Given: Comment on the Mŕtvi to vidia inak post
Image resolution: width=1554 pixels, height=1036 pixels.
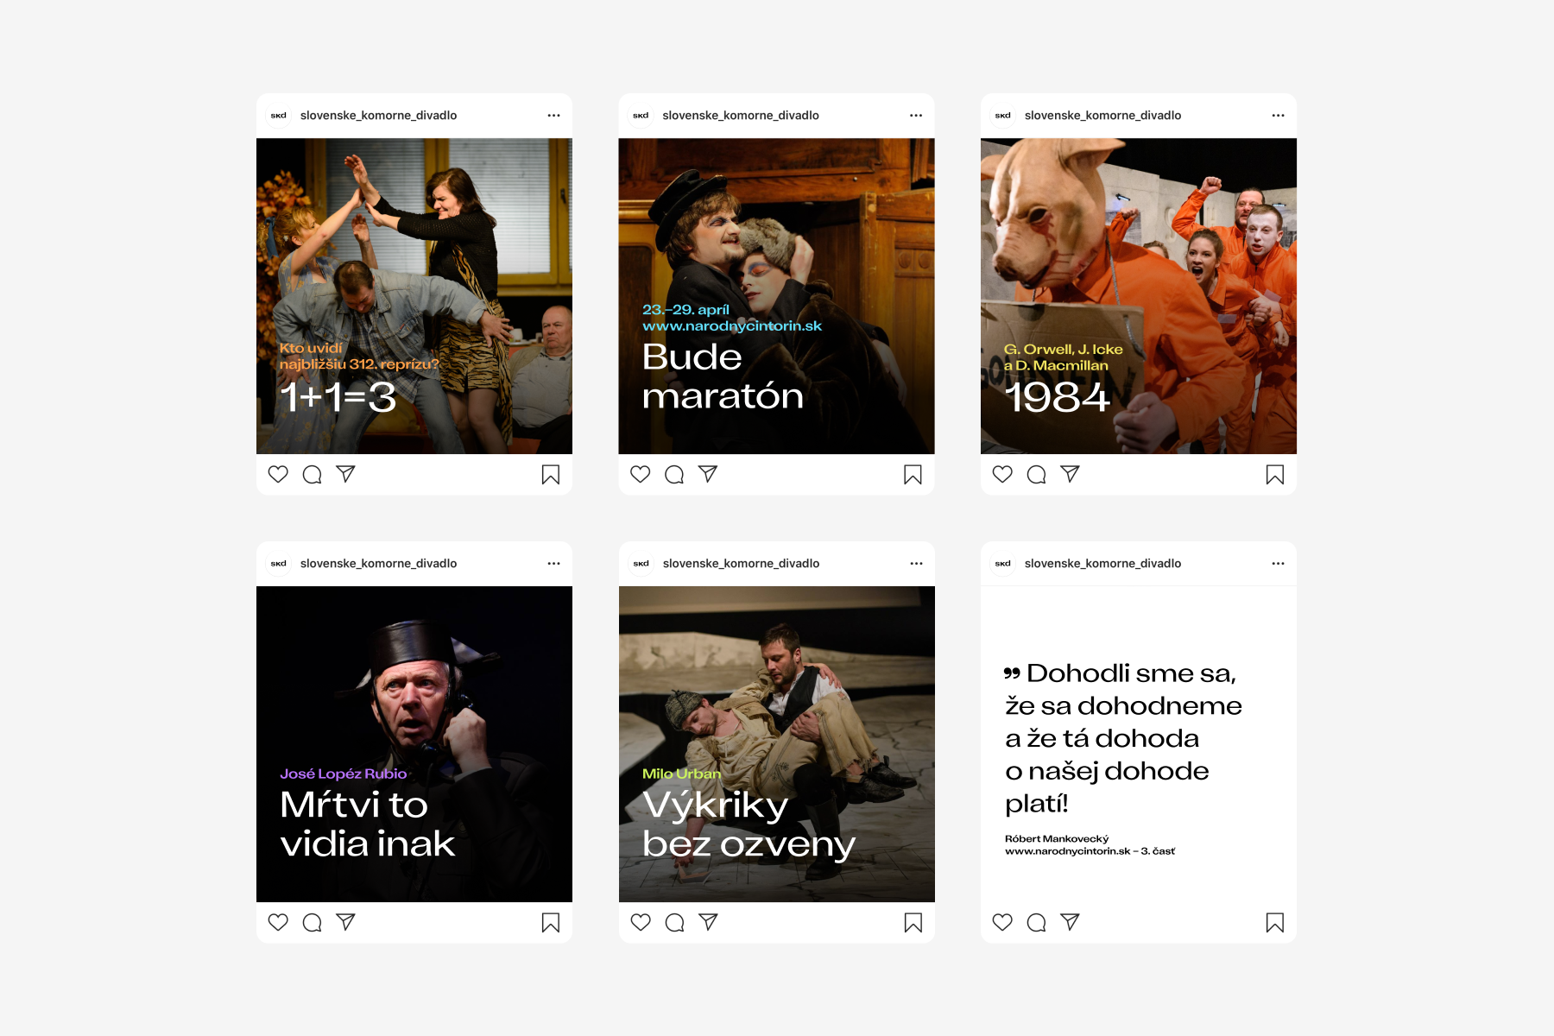Looking at the screenshot, I should [x=313, y=922].
